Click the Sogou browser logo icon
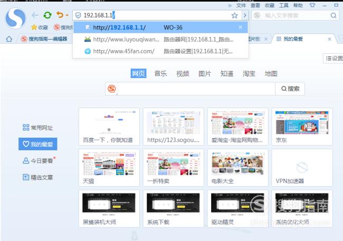 point(15,18)
